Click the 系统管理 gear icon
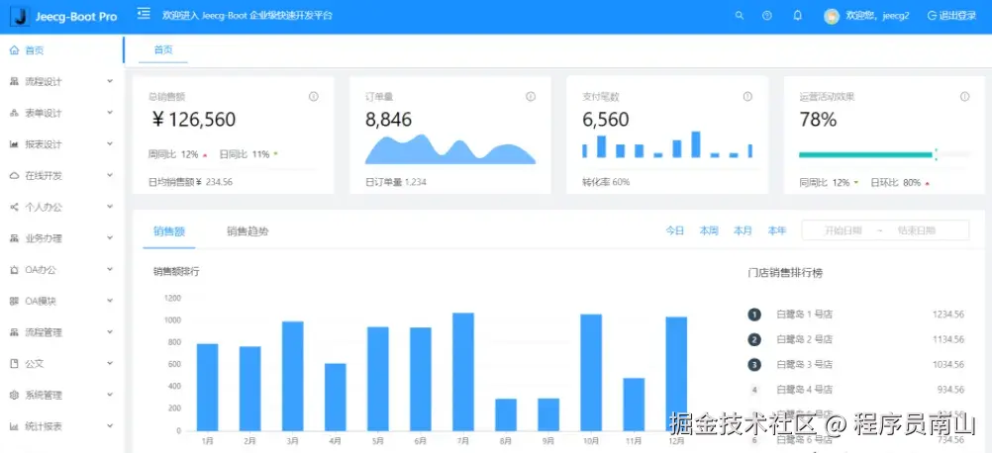 [x=14, y=395]
